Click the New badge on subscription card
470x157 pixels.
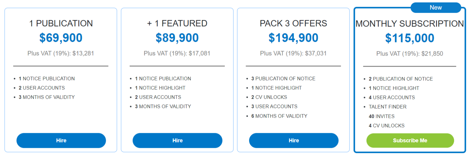(436, 8)
